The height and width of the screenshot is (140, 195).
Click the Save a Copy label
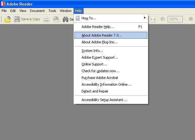30,19
